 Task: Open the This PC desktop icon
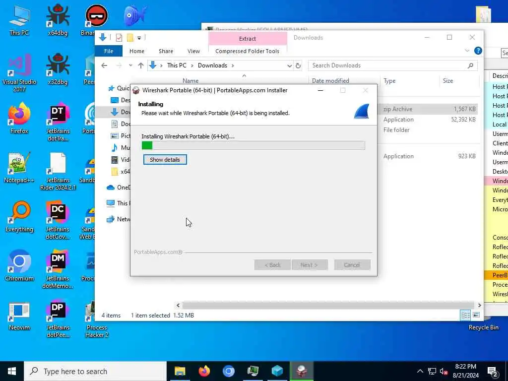[x=19, y=20]
